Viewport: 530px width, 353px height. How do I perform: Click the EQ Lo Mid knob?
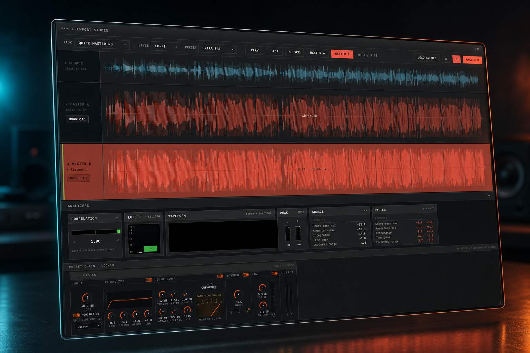coord(124,315)
